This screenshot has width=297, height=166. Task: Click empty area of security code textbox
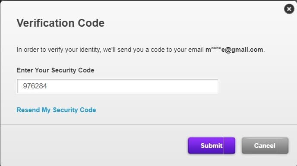click(x=133, y=86)
